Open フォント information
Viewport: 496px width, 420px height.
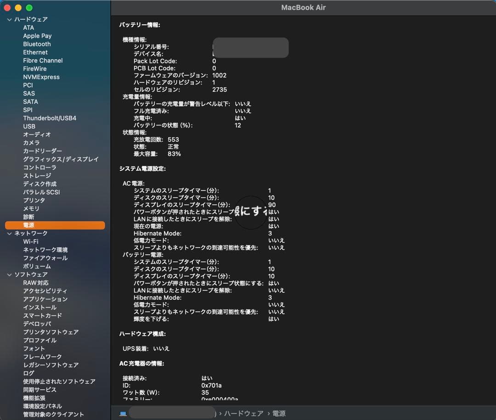pos(34,348)
